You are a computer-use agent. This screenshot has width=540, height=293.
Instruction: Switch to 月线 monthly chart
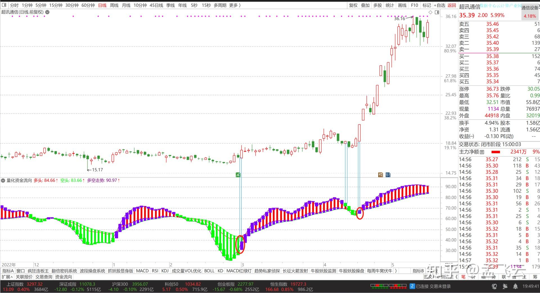(x=126, y=5)
